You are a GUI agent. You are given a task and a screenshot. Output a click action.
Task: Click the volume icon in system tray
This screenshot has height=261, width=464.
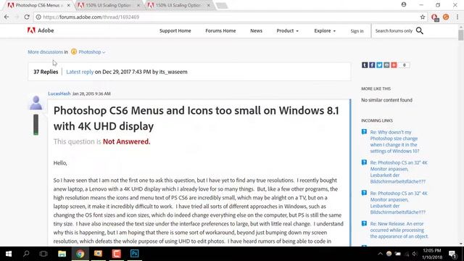415,254
